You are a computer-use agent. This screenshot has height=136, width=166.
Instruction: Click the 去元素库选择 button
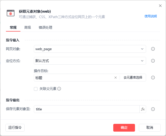(x=133, y=78)
